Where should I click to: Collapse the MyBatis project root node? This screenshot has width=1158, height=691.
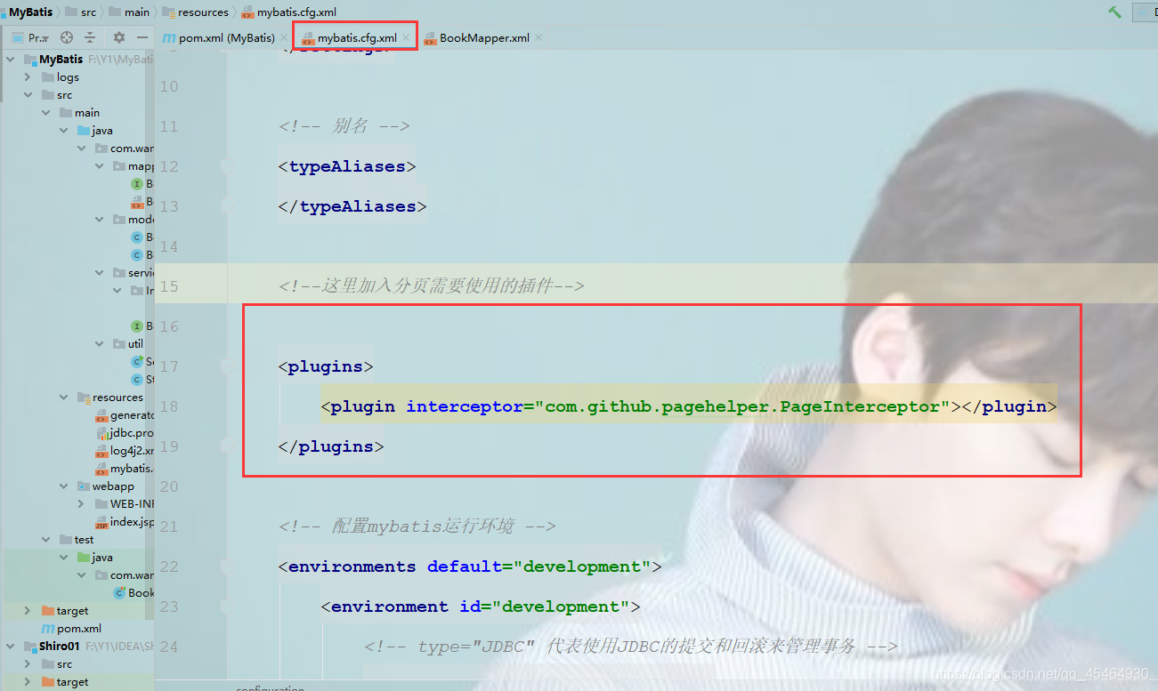[x=11, y=60]
